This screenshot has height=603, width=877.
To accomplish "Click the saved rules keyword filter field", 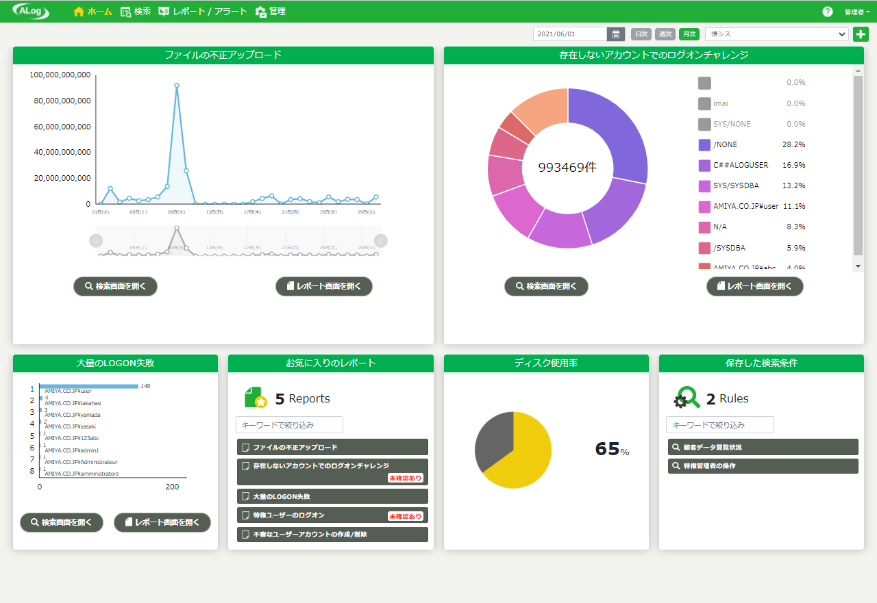I will click(x=720, y=425).
